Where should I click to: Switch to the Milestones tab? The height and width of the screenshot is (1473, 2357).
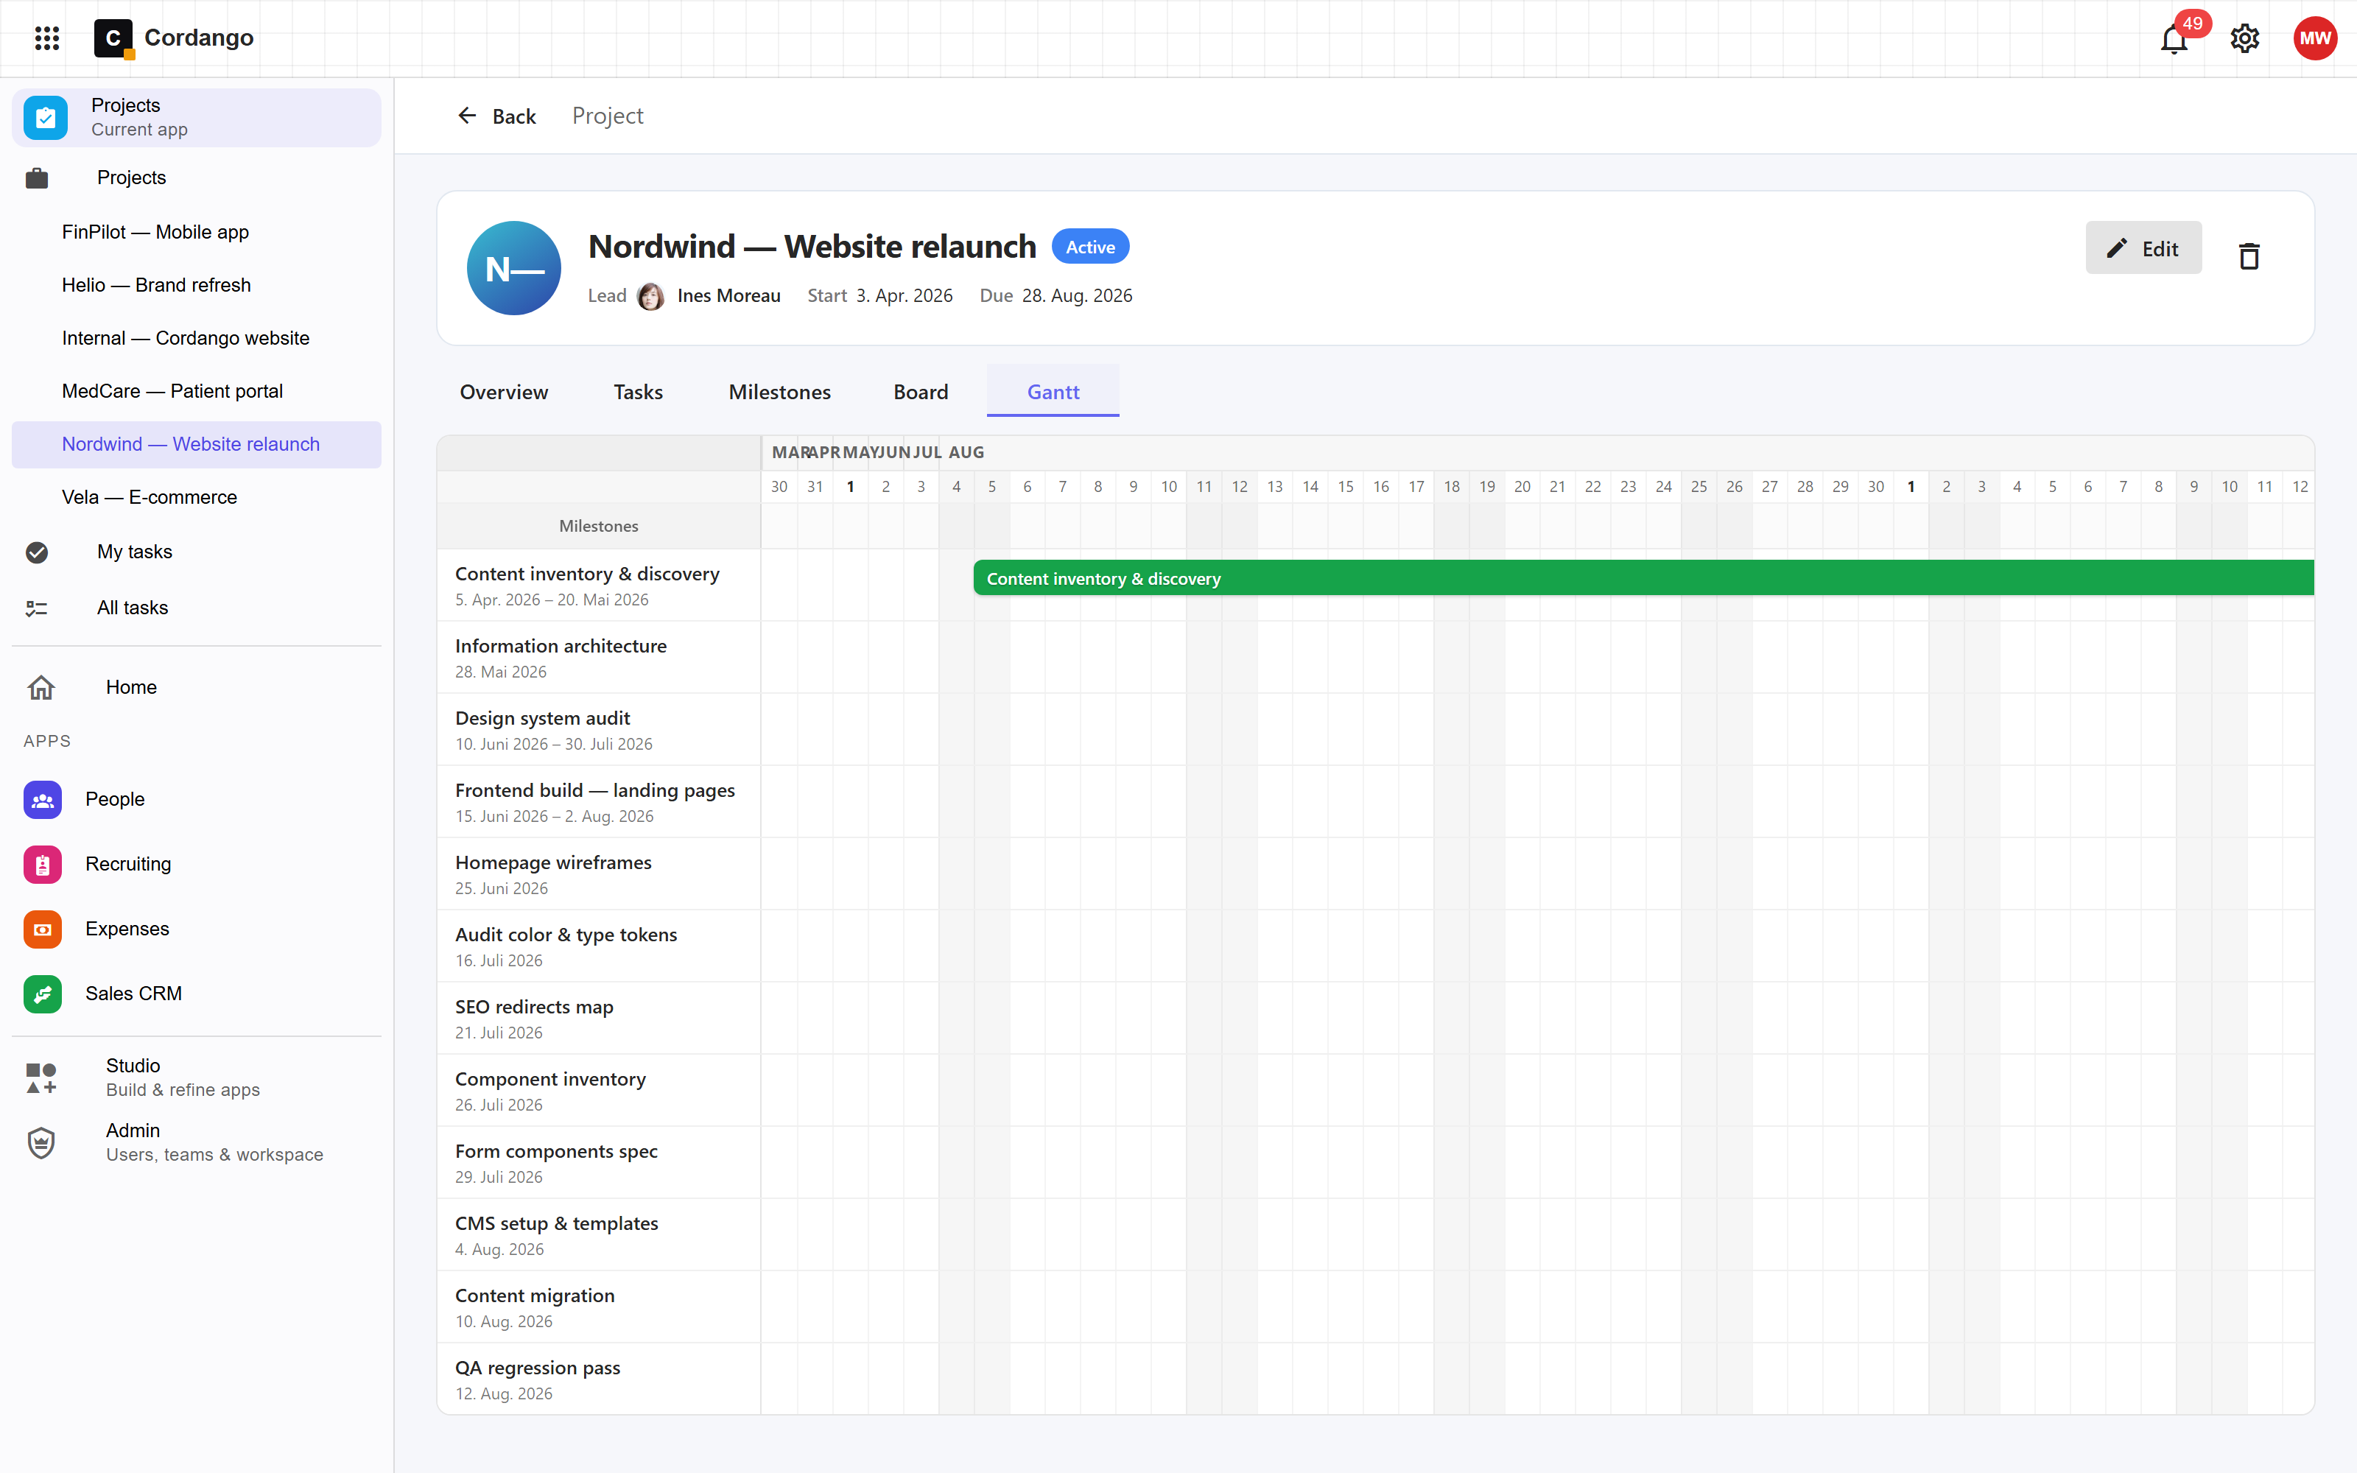pyautogui.click(x=779, y=392)
